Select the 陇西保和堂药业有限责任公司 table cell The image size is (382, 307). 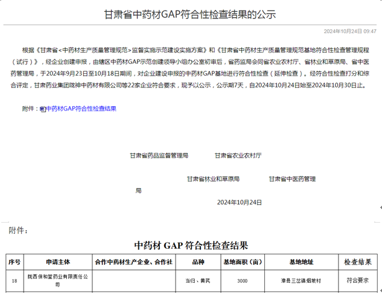[x=58, y=281]
